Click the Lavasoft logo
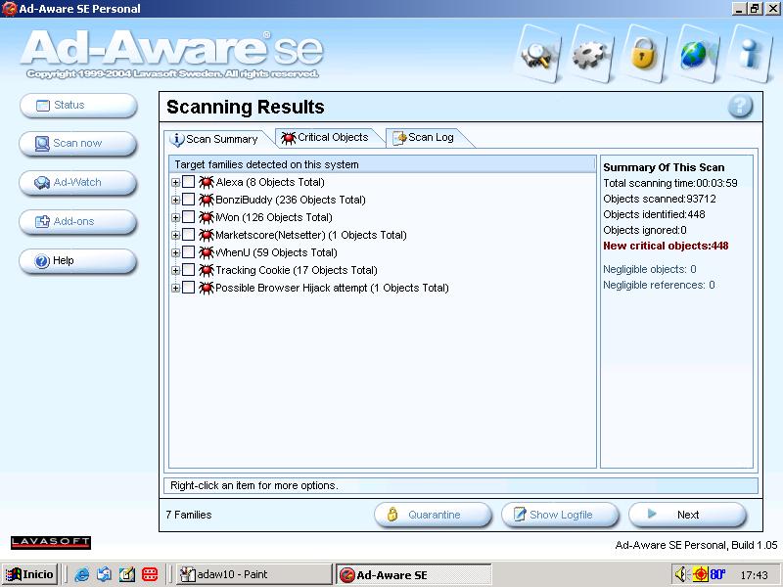The image size is (783, 587). pos(51,543)
